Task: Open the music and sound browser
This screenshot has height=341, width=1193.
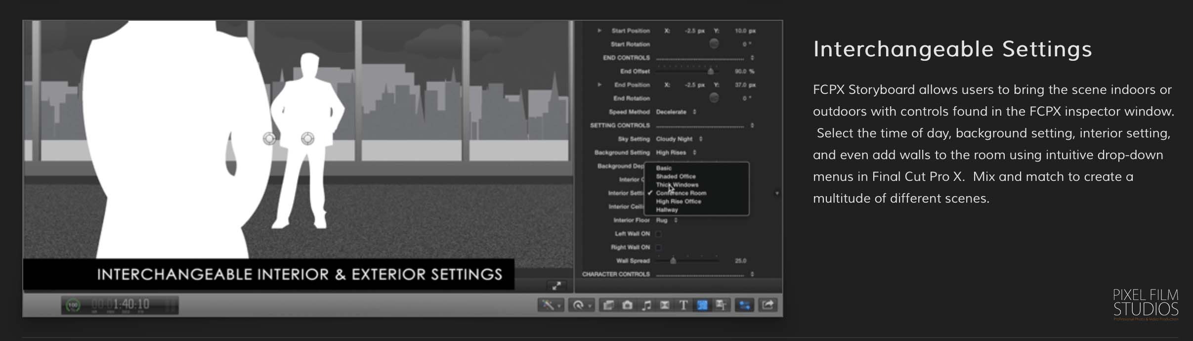Action: click(x=646, y=305)
